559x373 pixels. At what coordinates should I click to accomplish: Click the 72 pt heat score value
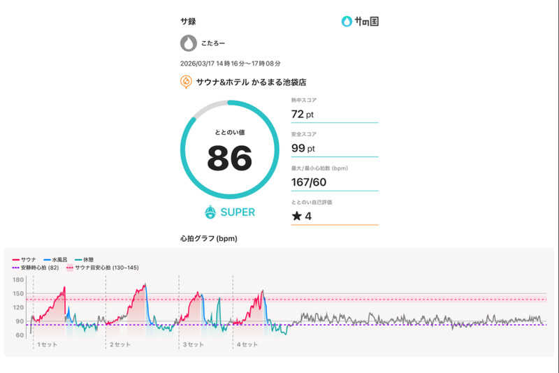[x=303, y=114]
